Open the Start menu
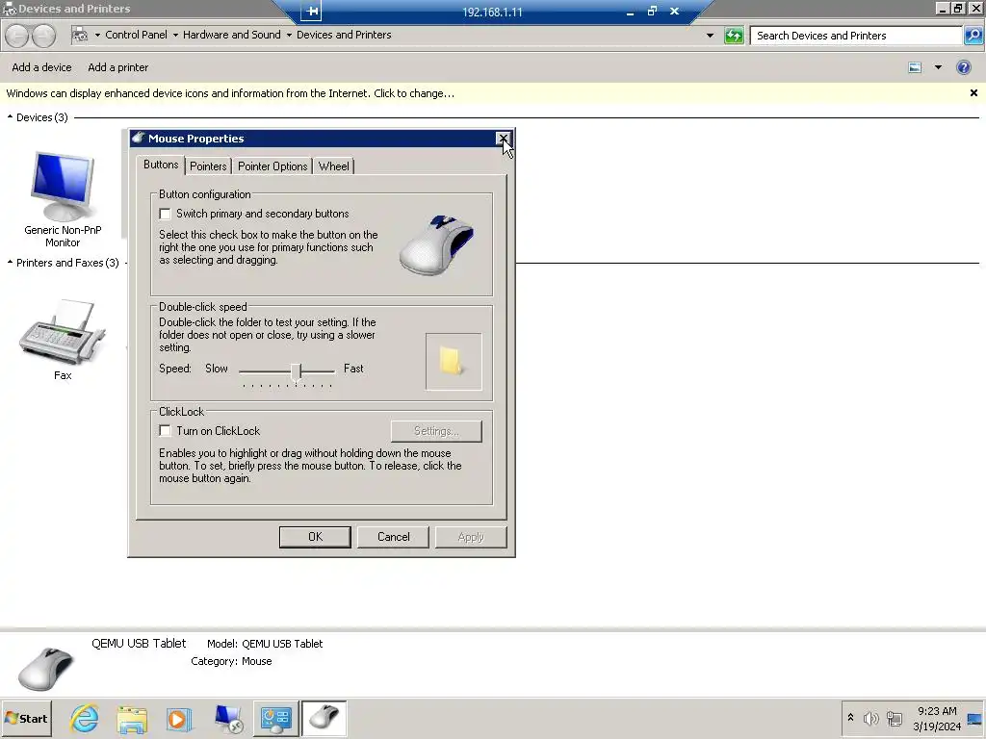The width and height of the screenshot is (986, 739). click(26, 718)
